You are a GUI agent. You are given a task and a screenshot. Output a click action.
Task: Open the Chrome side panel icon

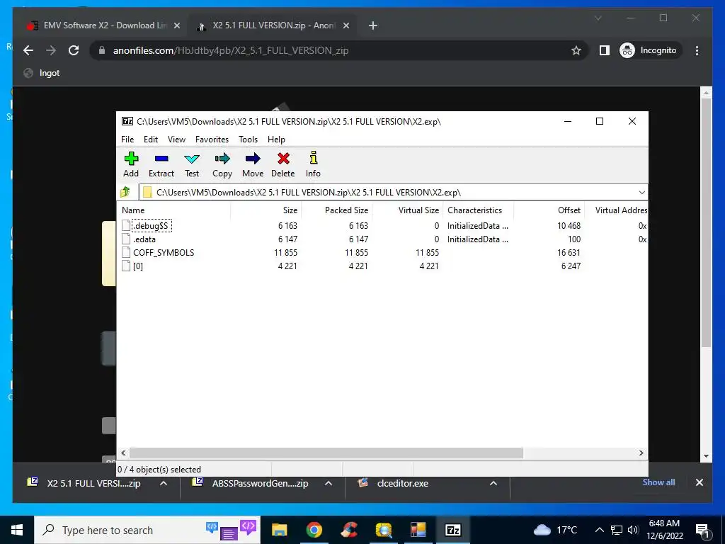coord(605,50)
